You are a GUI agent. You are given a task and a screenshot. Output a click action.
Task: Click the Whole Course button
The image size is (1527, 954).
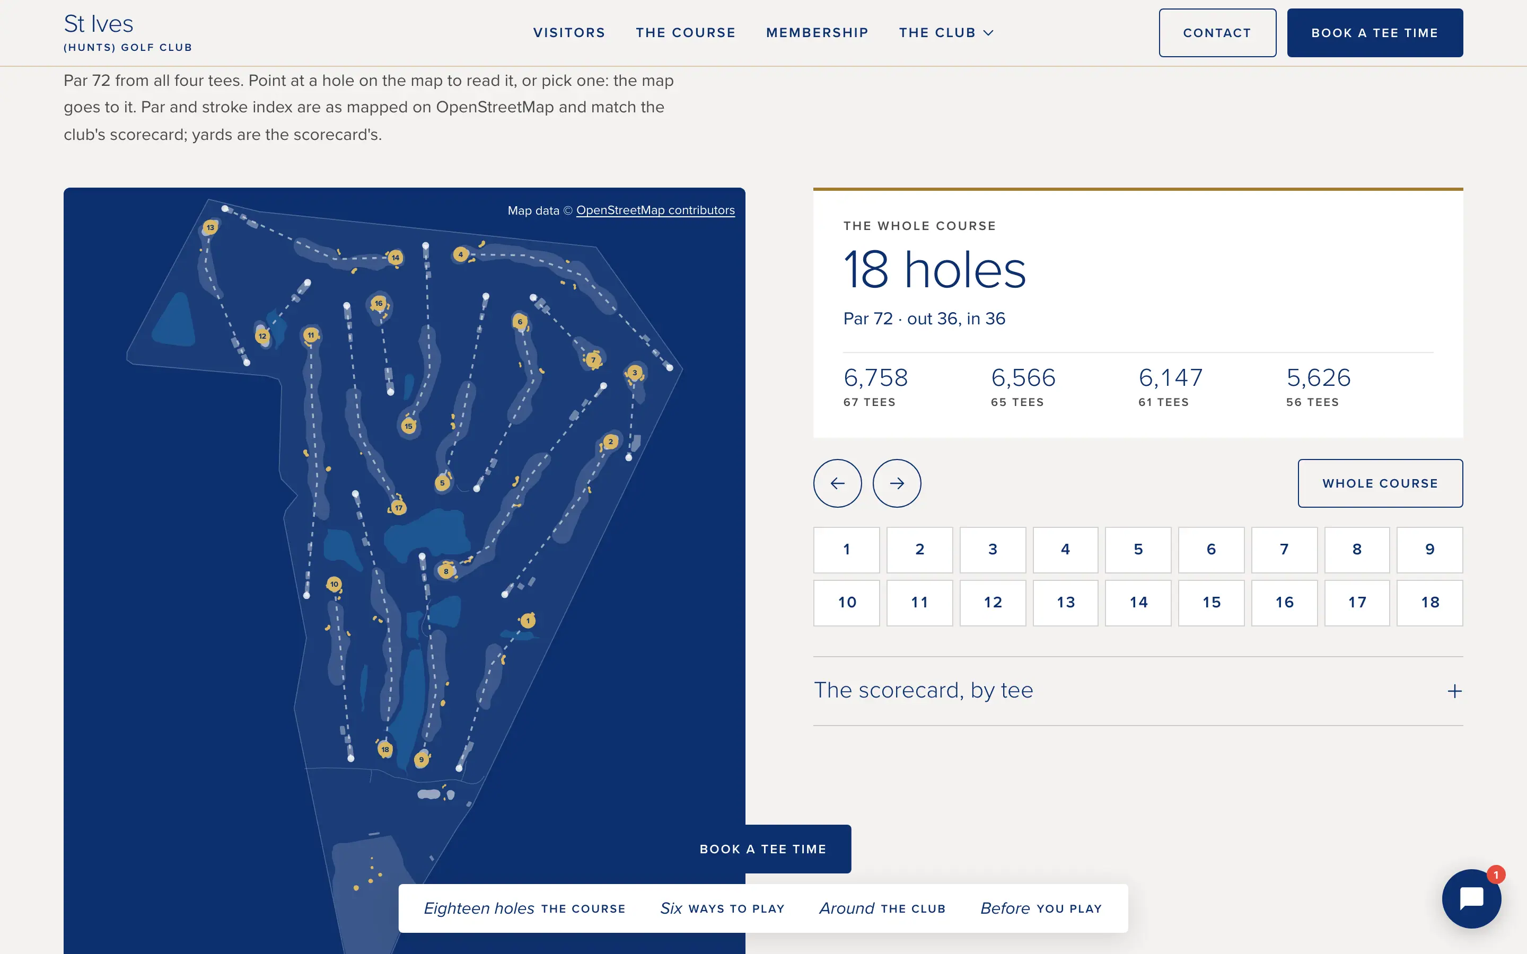(x=1380, y=483)
